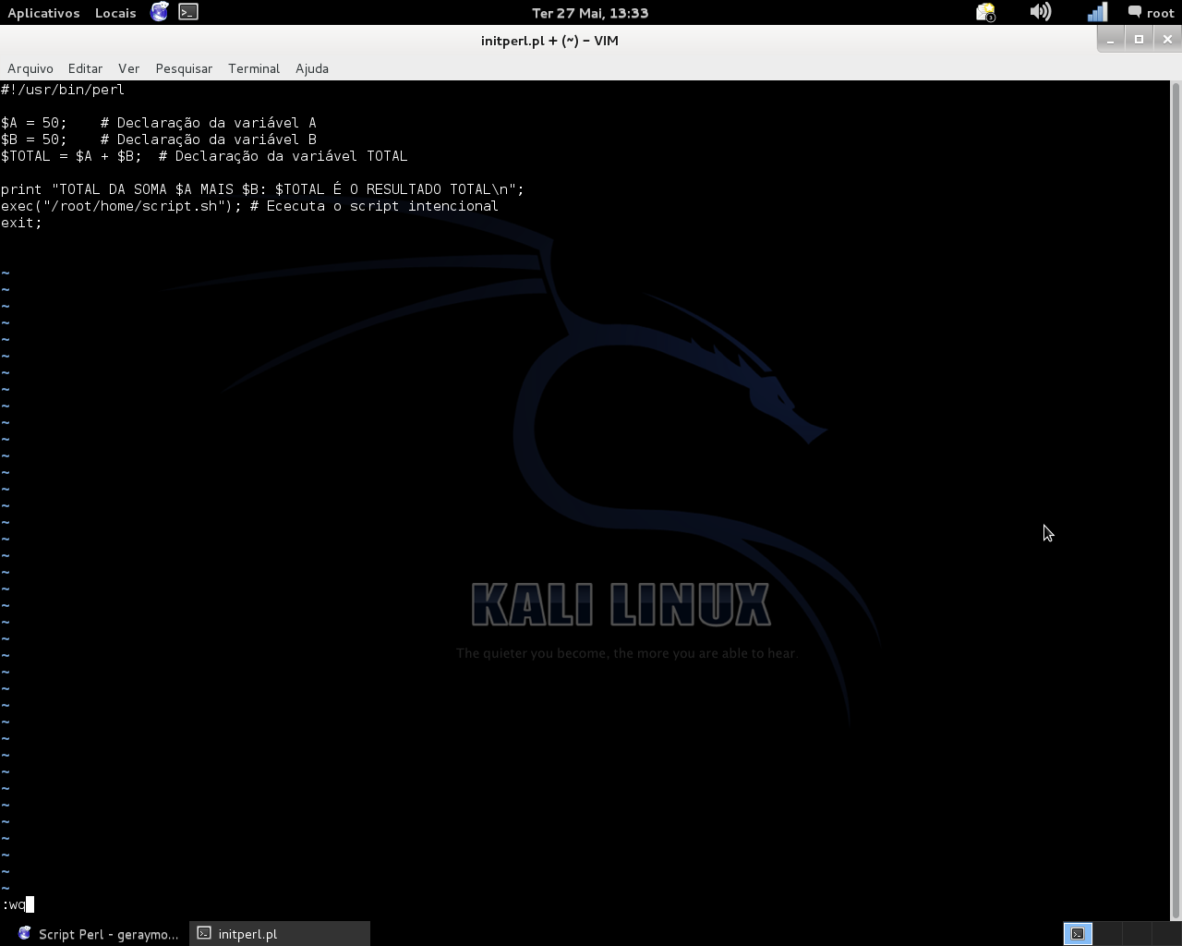Minimize the VIM terminal window
This screenshot has height=946, width=1182.
tap(1111, 39)
